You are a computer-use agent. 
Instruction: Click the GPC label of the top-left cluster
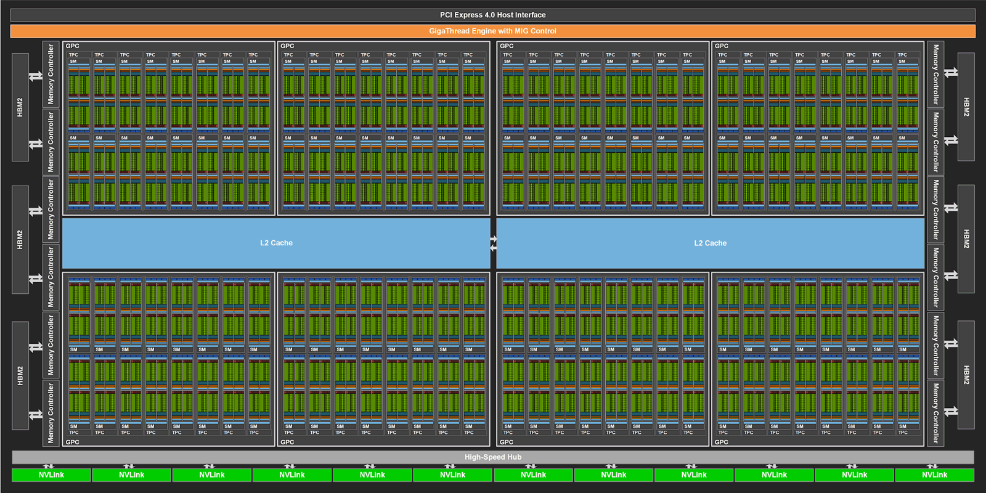click(x=73, y=46)
